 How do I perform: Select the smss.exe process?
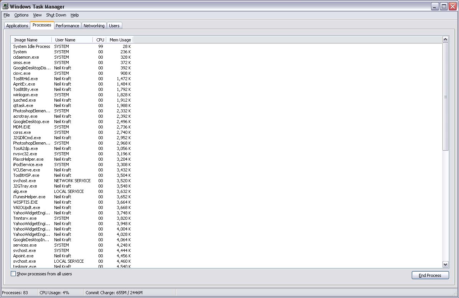(x=72, y=63)
